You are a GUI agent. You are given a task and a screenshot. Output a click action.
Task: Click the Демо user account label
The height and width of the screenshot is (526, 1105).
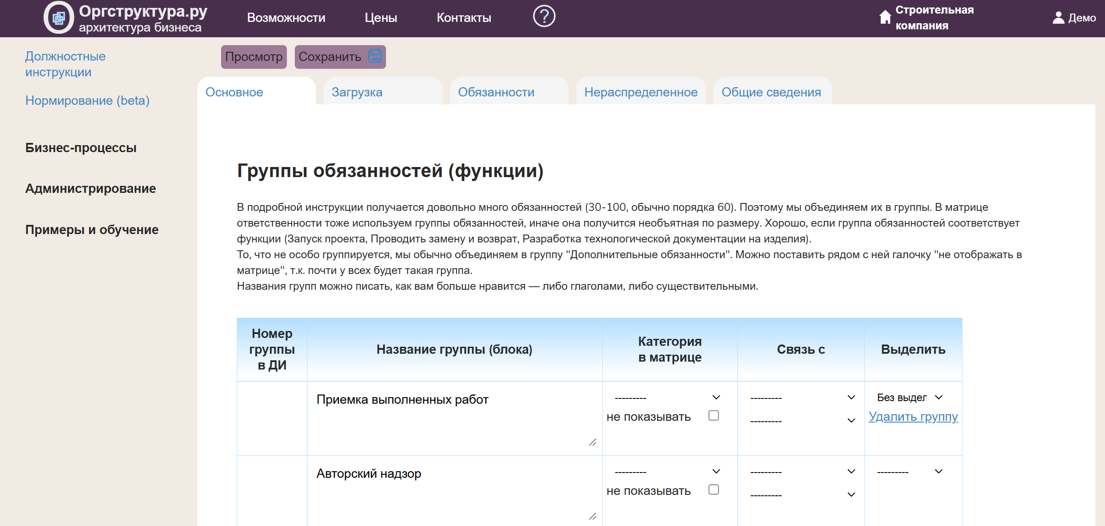pos(1082,18)
